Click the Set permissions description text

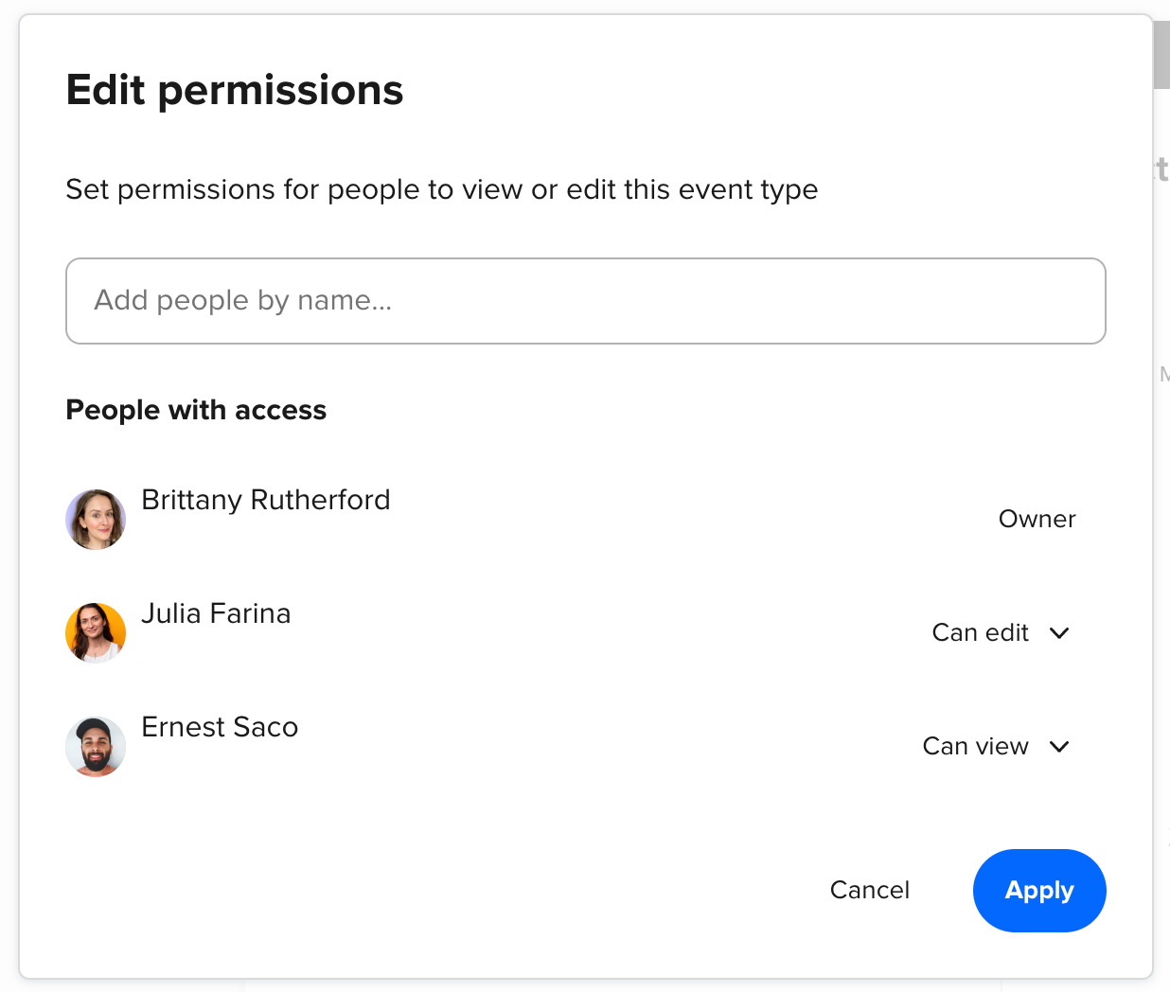[441, 189]
